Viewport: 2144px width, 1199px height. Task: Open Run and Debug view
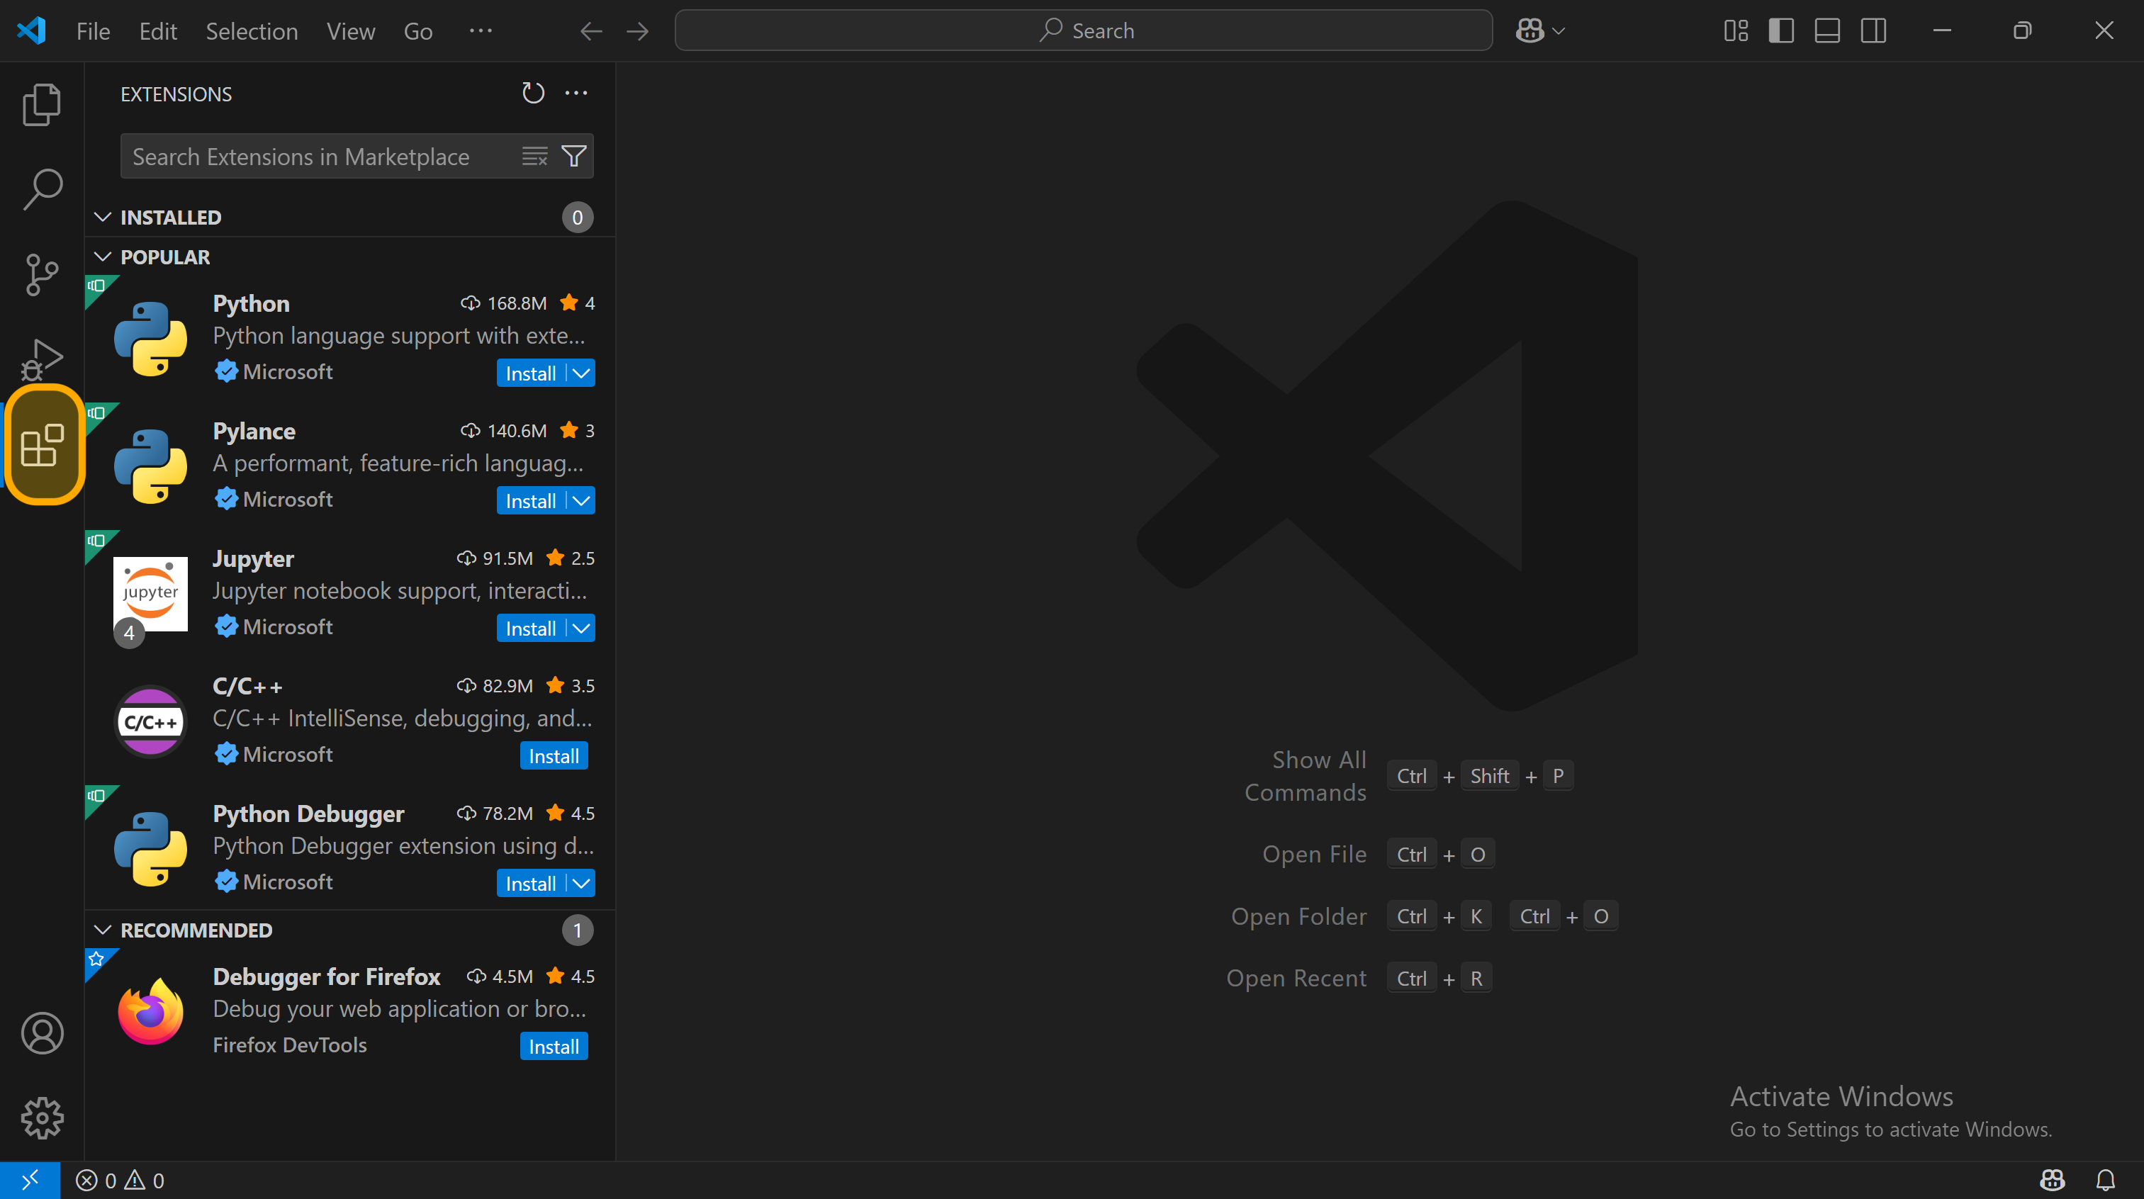click(42, 359)
